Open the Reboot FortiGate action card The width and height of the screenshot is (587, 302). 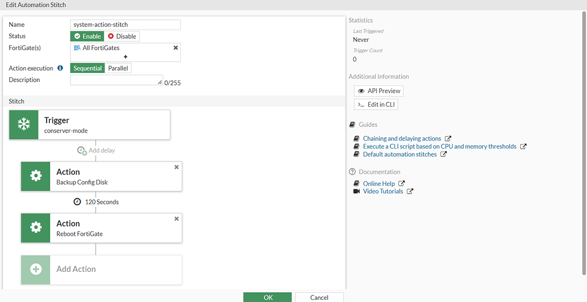coord(101,228)
